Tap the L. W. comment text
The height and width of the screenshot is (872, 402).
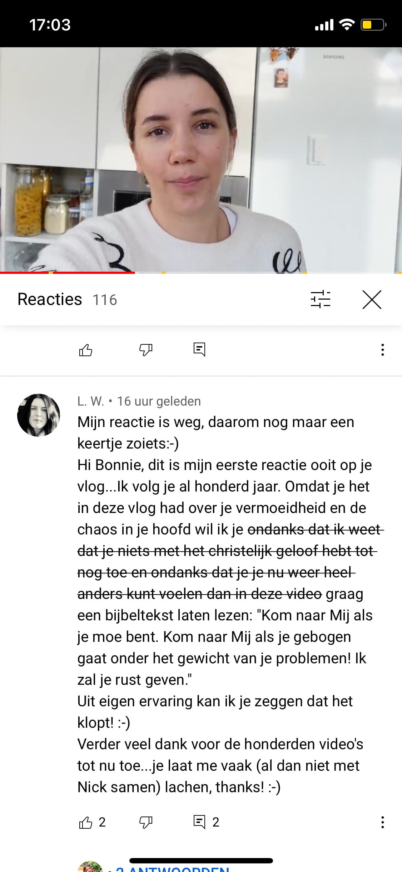[225, 605]
